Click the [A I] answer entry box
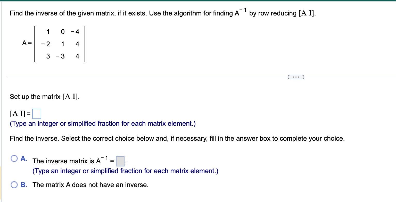Image resolution: width=396 pixels, height=202 pixels. [37, 113]
